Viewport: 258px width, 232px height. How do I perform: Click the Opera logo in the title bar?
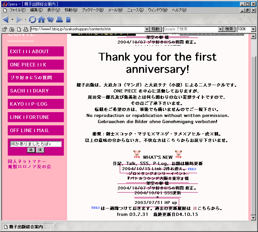(x=5, y=4)
